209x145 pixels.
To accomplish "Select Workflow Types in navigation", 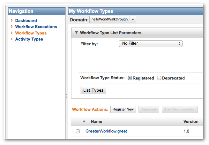I will [x=31, y=33].
